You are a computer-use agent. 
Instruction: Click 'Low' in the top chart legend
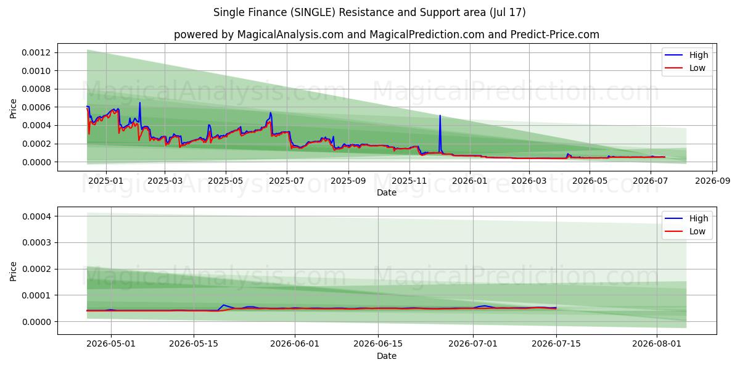tap(697, 68)
